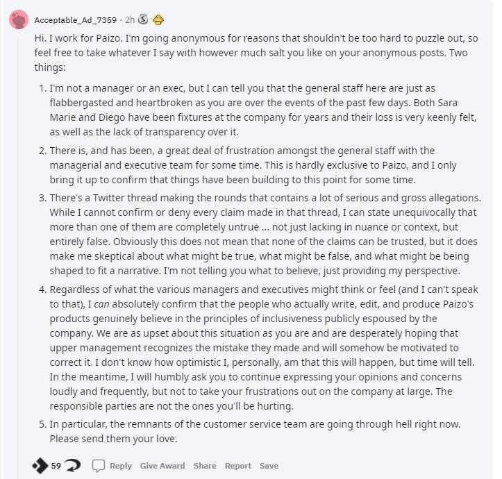Save this comment

(x=269, y=466)
